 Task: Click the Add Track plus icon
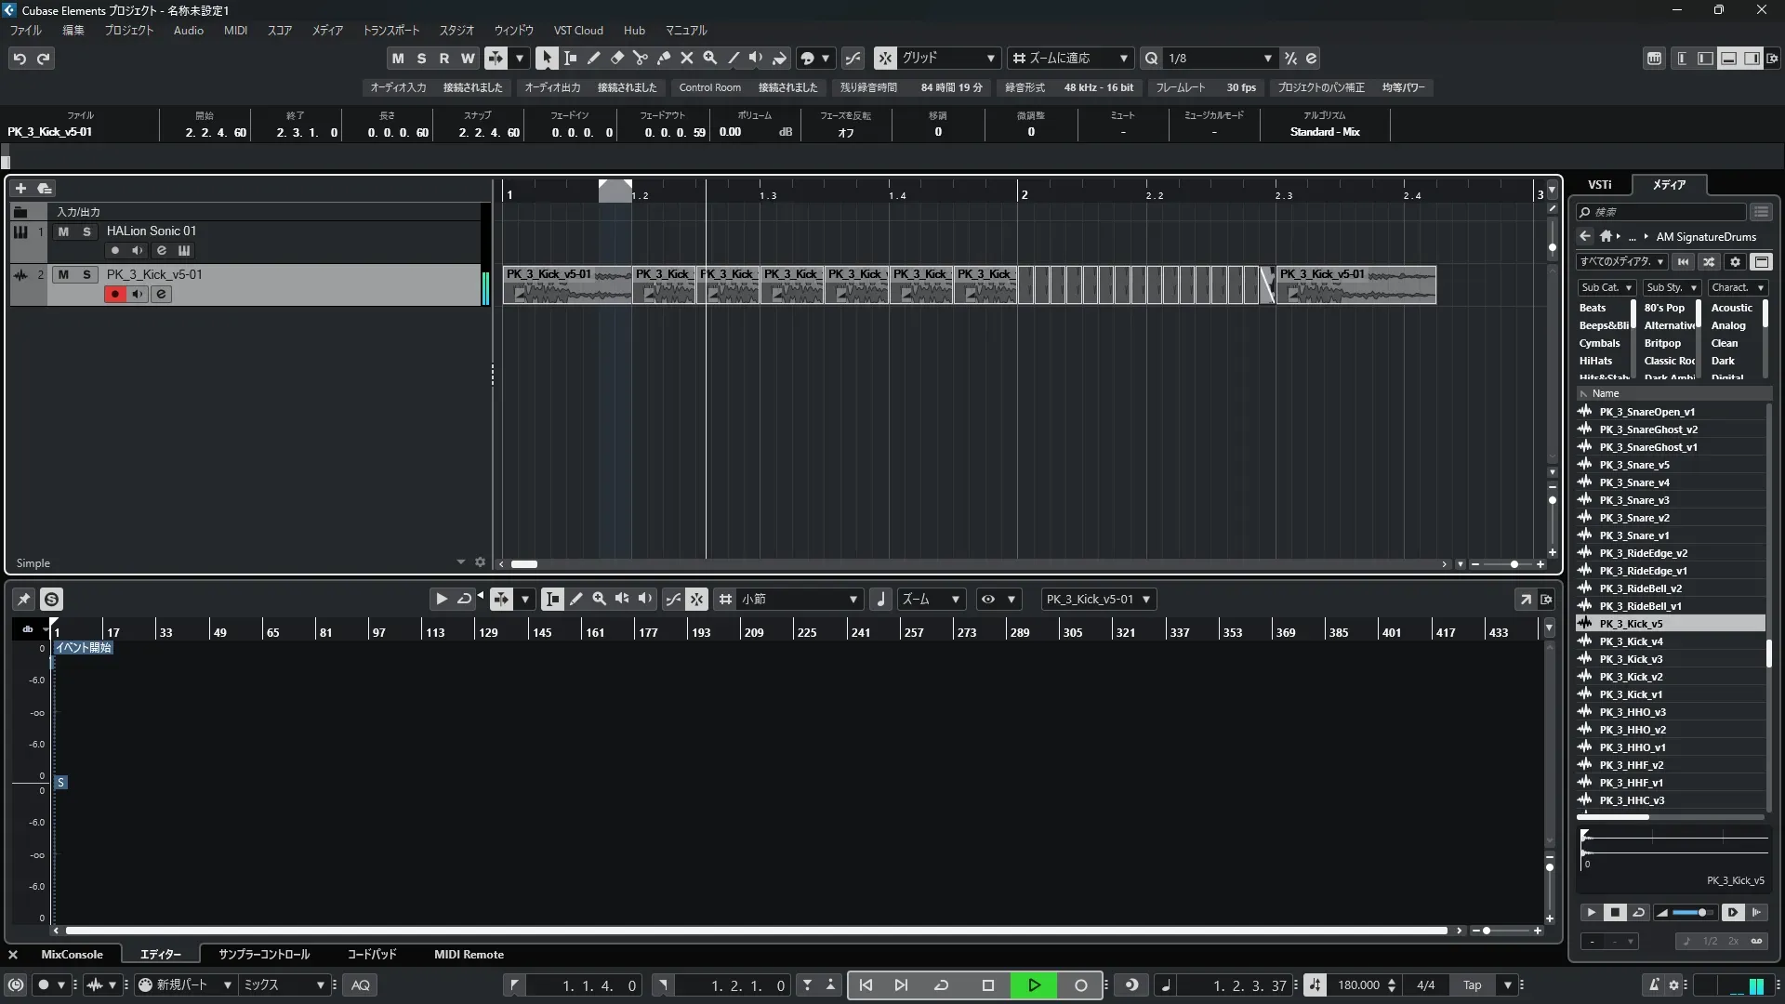(20, 189)
